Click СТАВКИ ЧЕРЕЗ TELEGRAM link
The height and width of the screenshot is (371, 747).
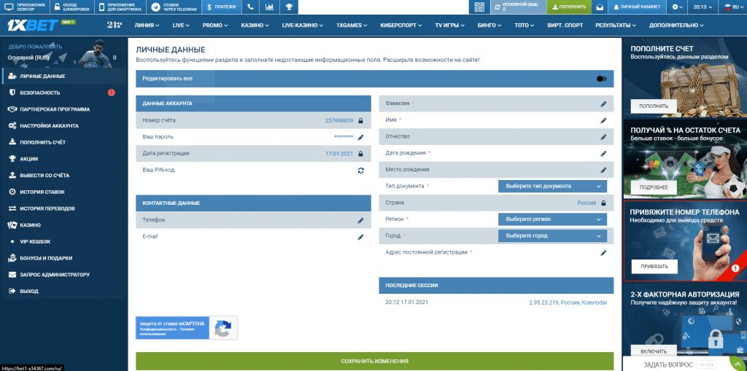pos(174,7)
